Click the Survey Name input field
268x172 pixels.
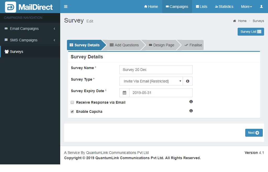(156, 70)
